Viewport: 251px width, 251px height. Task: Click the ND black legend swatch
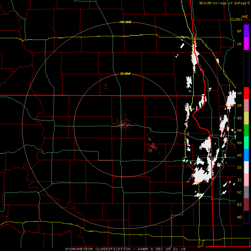pos(246,217)
